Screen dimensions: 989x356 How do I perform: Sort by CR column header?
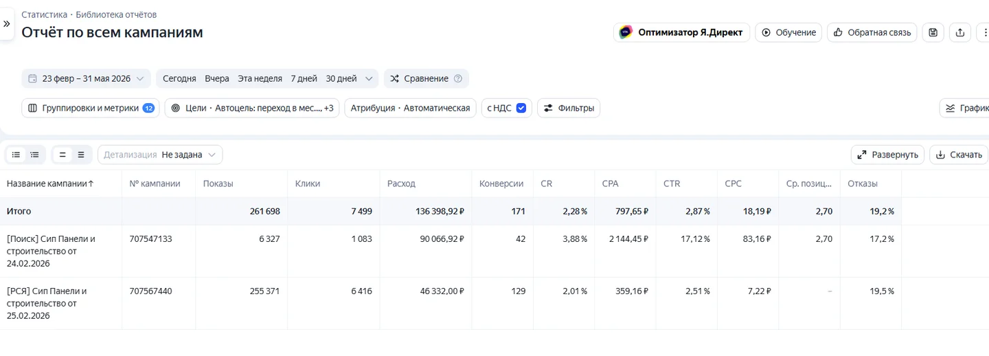point(547,183)
